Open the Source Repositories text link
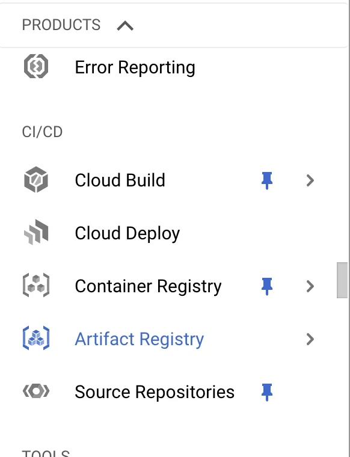The image size is (350, 457). [x=155, y=392]
